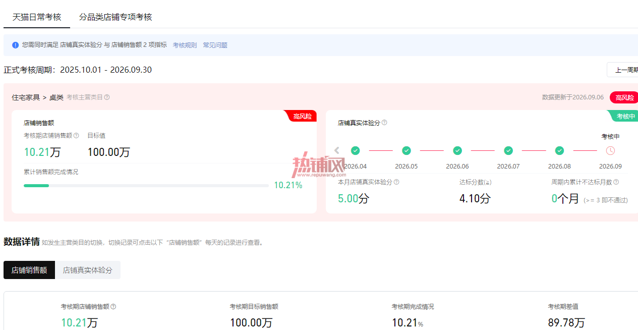Select the 店铺销售额 data detail tab

(x=29, y=270)
